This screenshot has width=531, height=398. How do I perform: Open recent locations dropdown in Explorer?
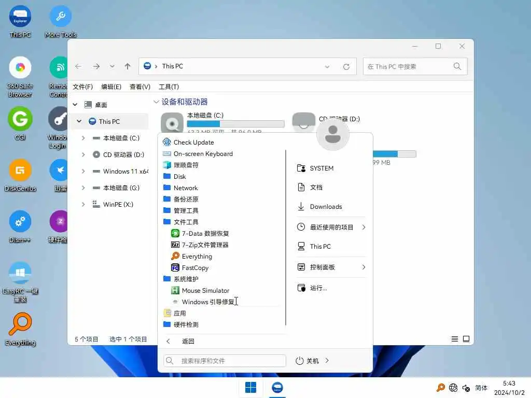(112, 66)
